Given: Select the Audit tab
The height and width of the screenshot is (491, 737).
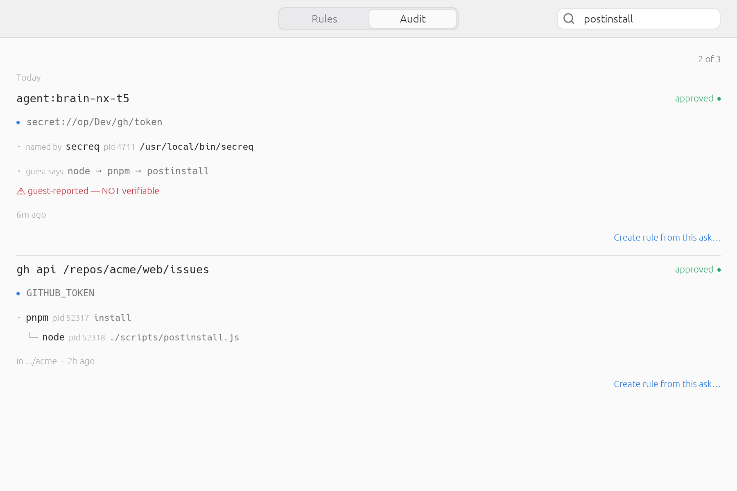Looking at the screenshot, I should click(x=413, y=19).
